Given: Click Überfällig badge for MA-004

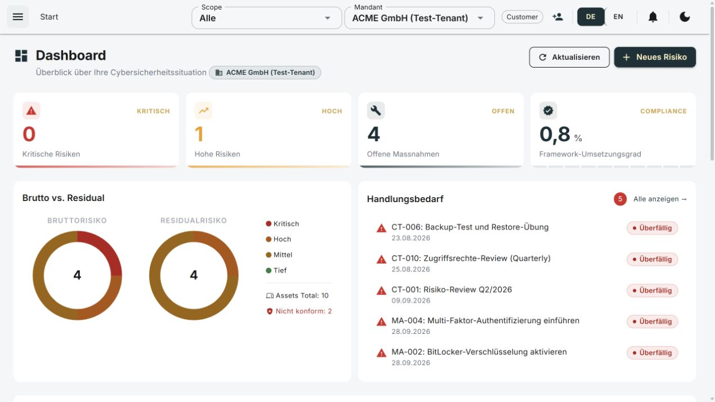Looking at the screenshot, I should [x=653, y=321].
